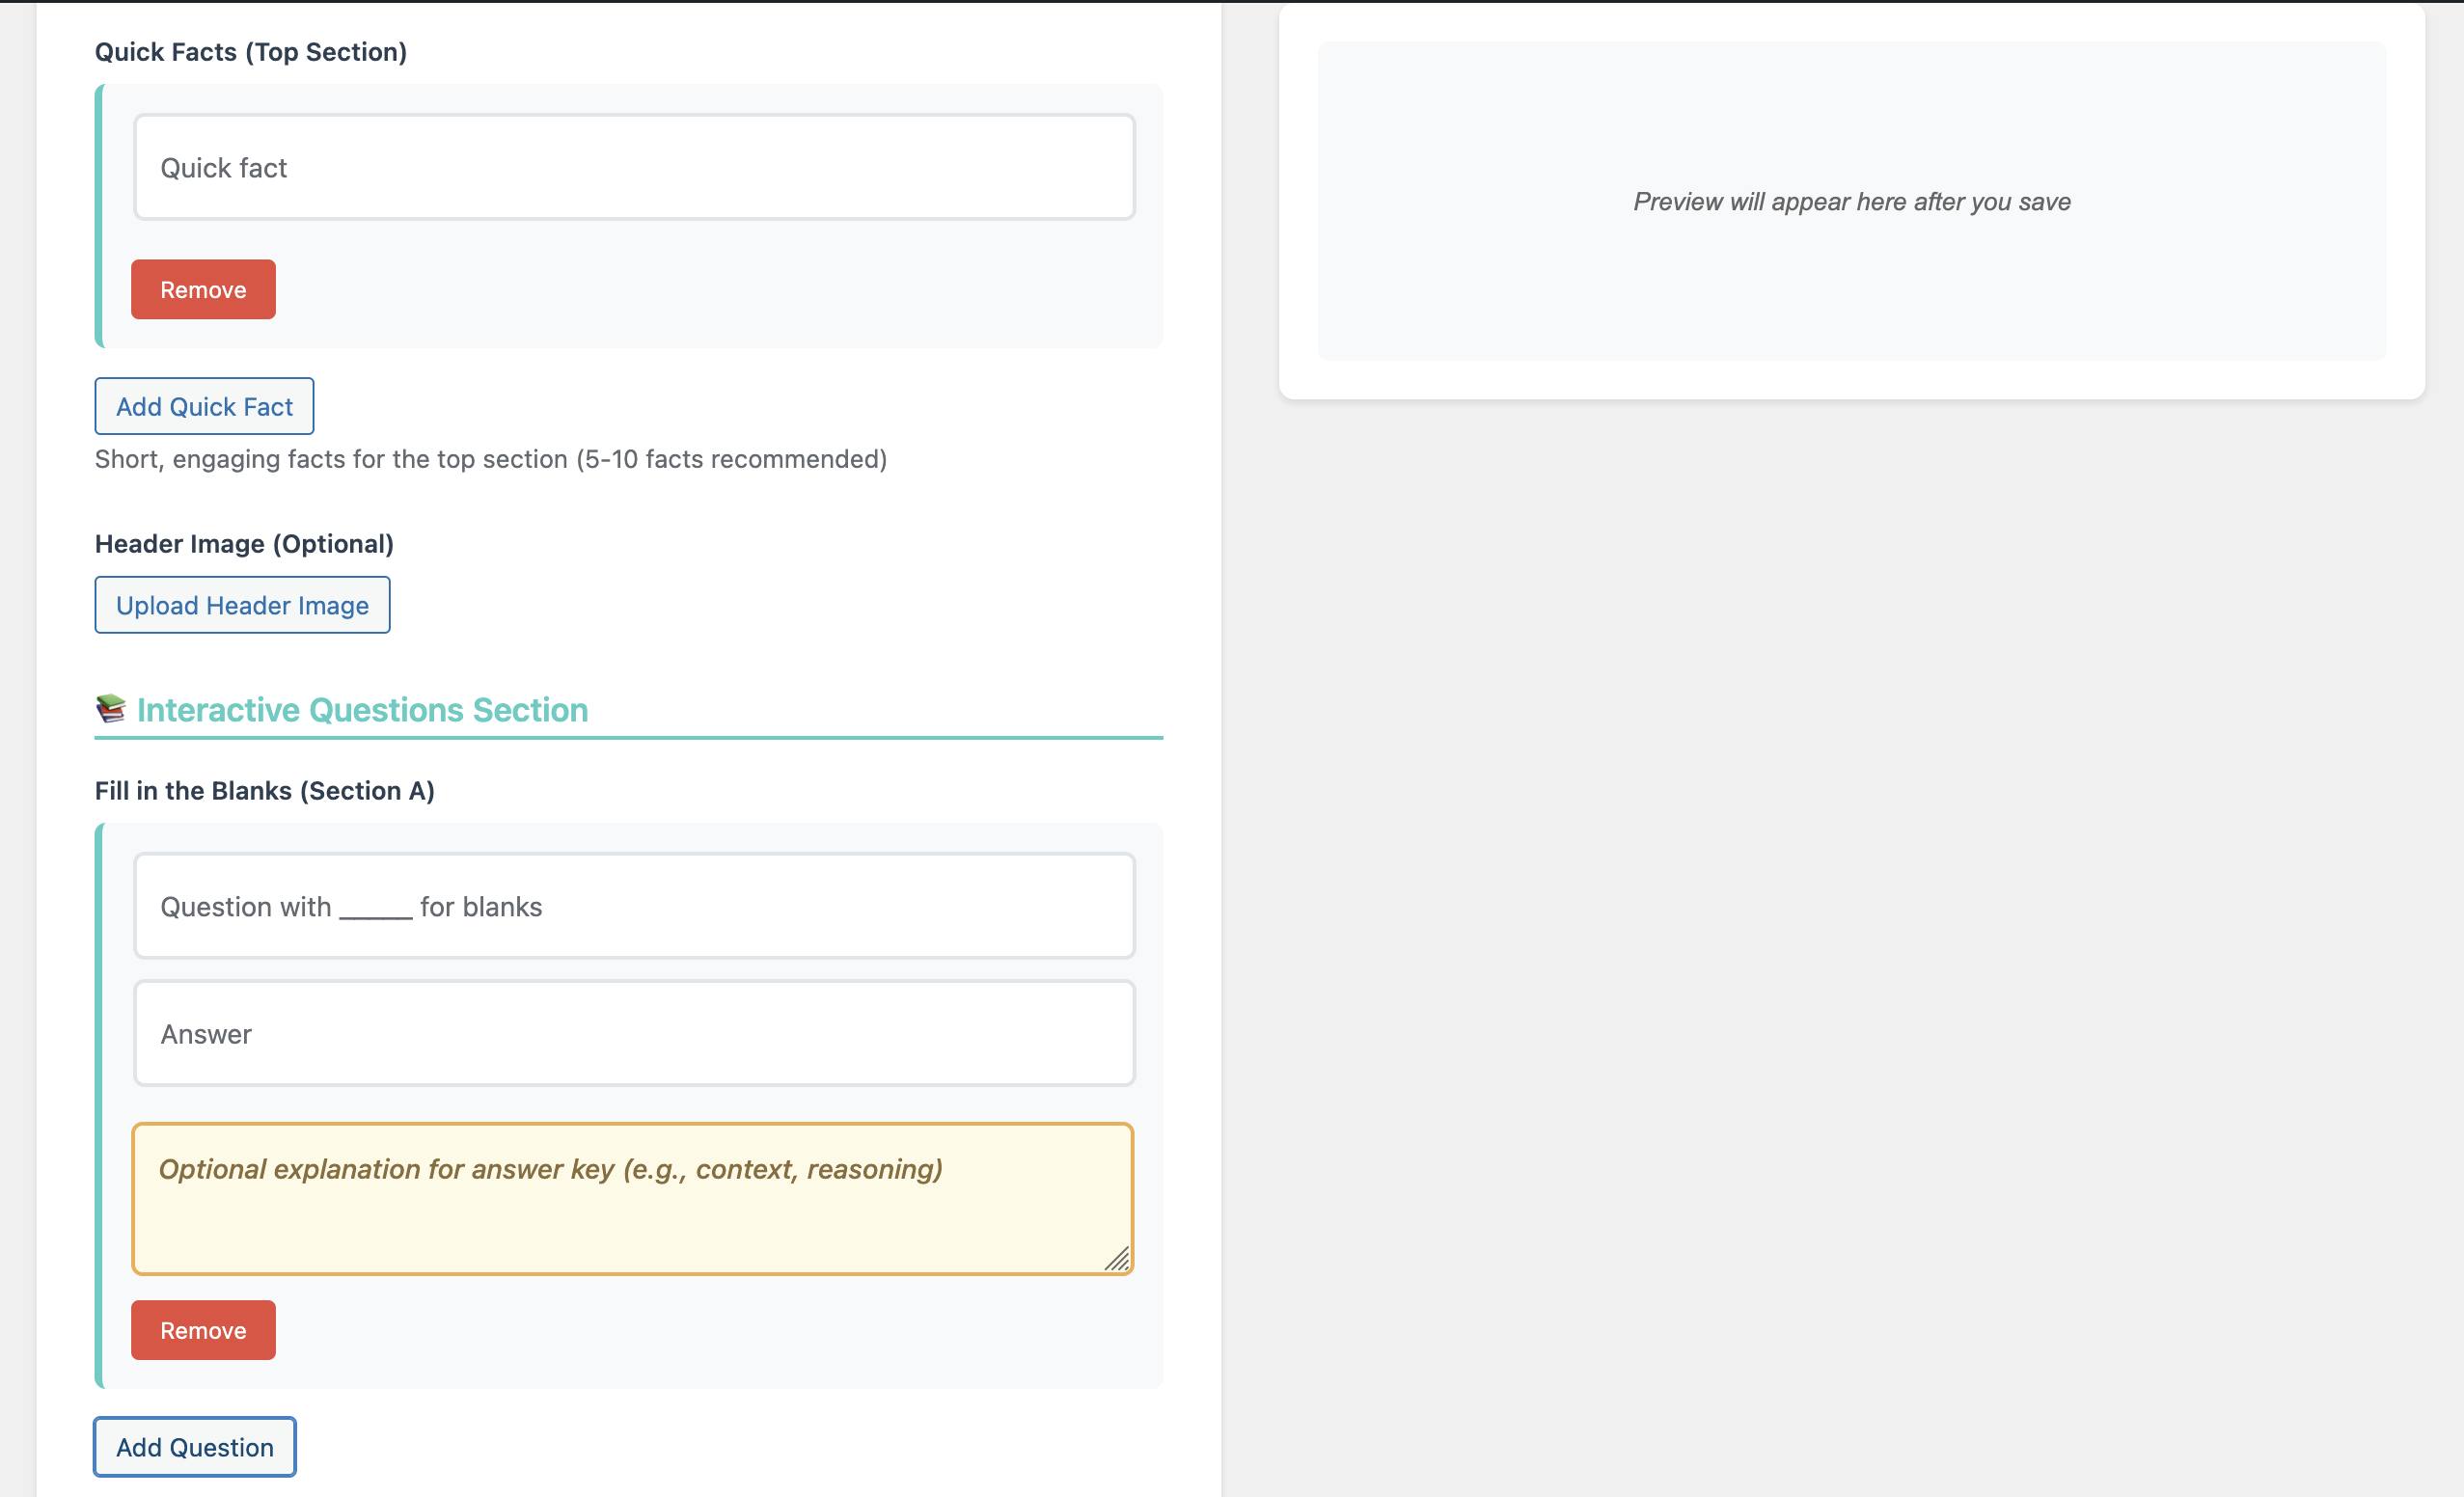Remove the first quick fact entry

tap(202, 289)
